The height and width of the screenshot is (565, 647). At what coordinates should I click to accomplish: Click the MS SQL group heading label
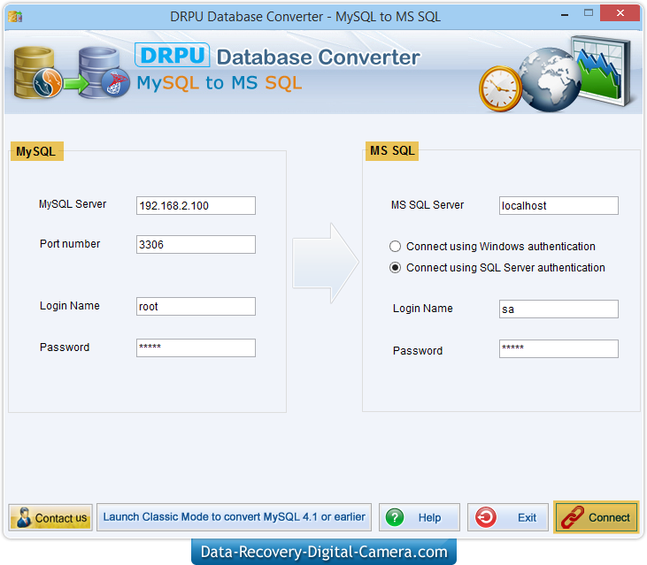coord(392,151)
